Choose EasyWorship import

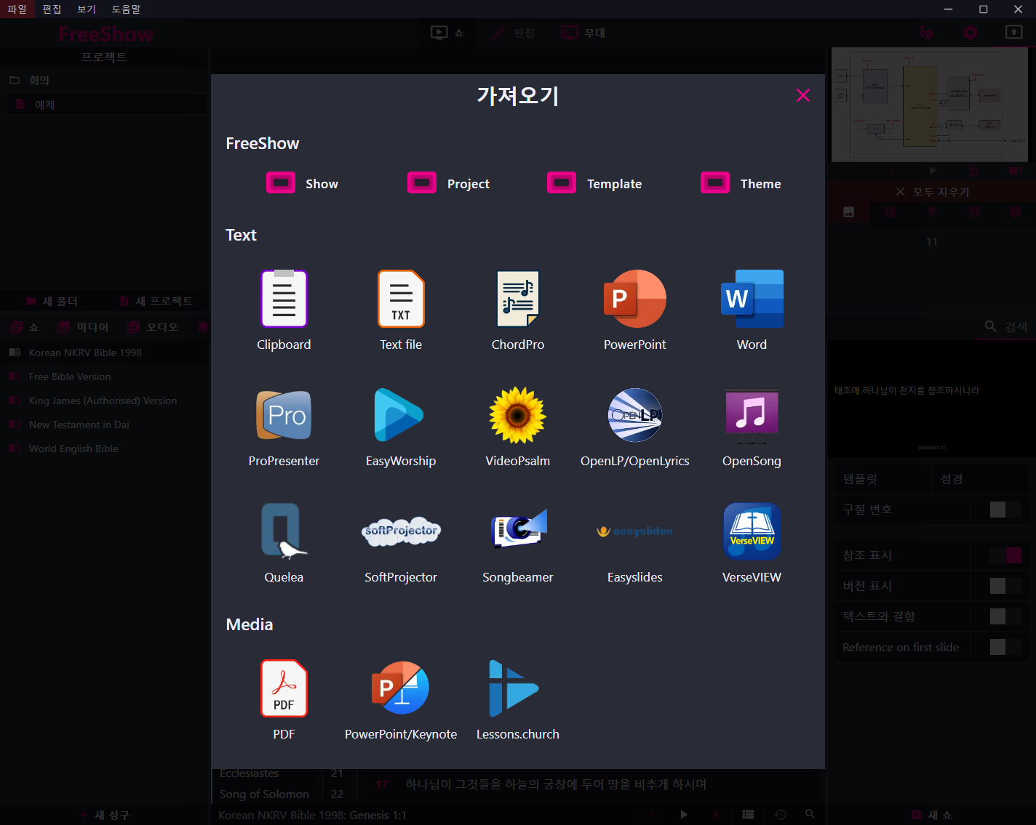(x=401, y=427)
